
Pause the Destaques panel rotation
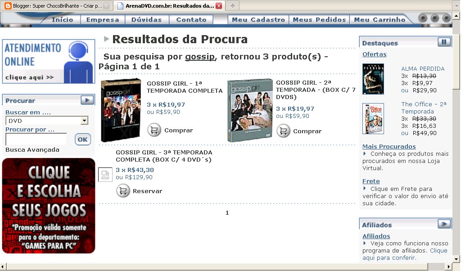coord(444,42)
